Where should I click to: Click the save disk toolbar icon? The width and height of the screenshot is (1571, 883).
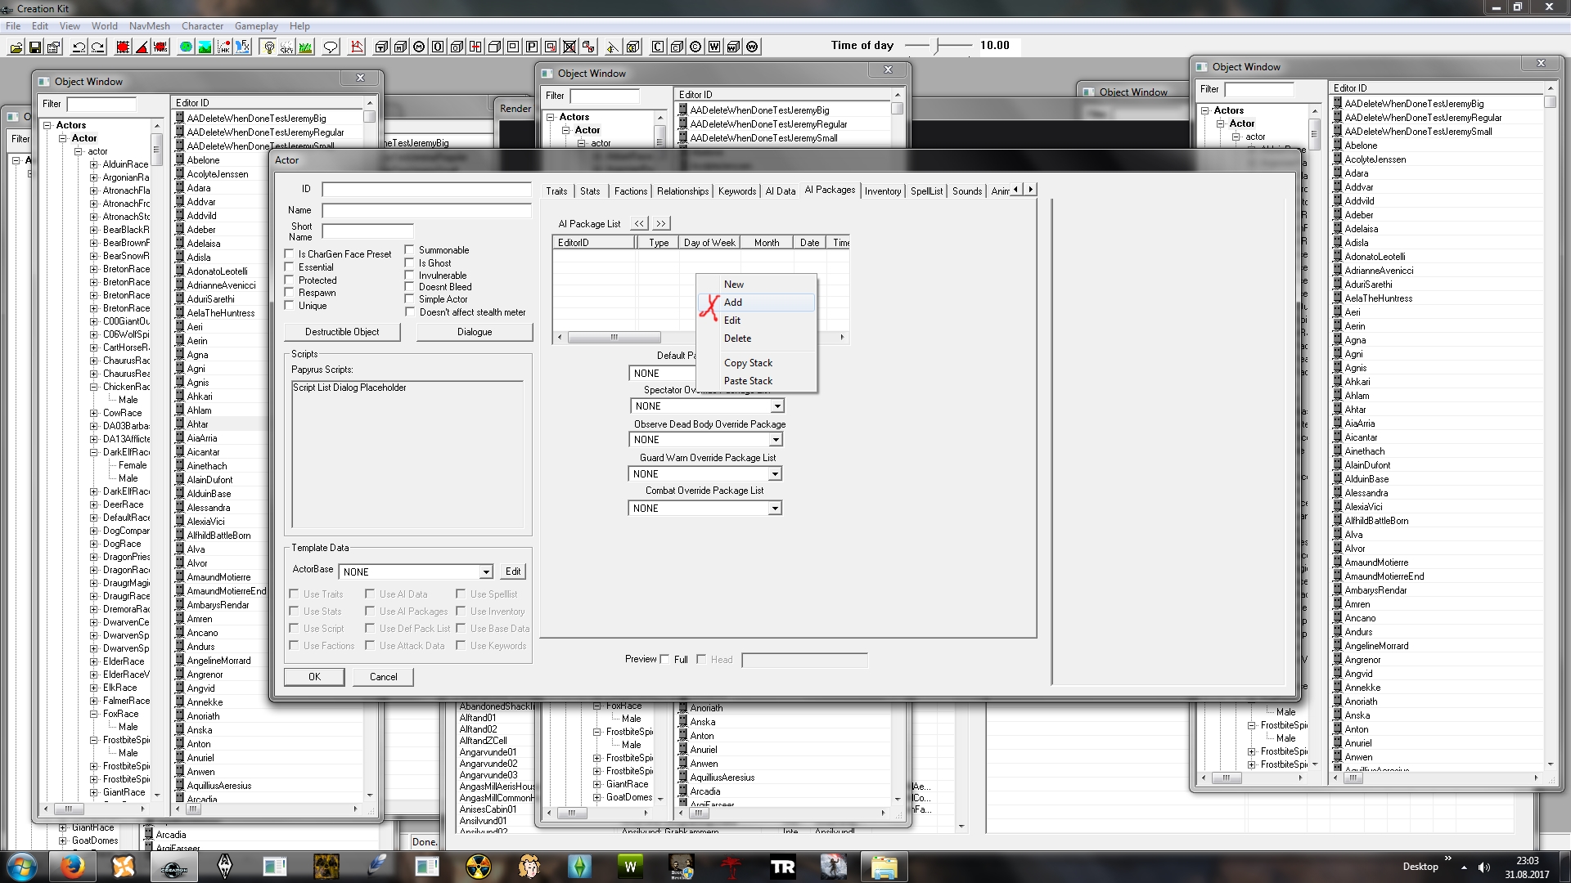pyautogui.click(x=35, y=47)
